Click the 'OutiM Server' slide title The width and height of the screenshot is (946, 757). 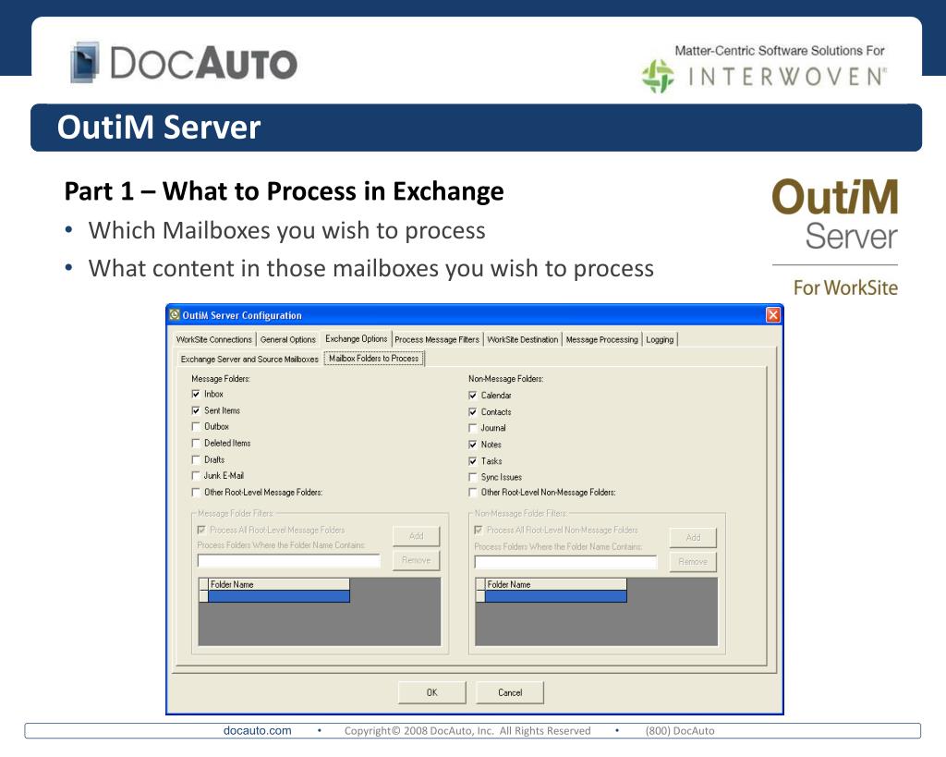coord(159,128)
